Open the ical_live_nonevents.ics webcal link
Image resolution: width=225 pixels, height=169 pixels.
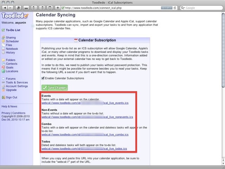point(87,117)
